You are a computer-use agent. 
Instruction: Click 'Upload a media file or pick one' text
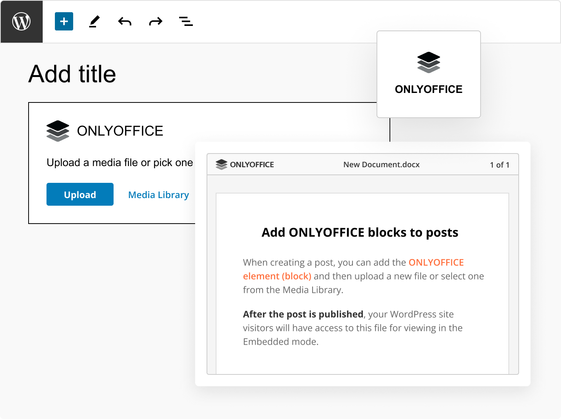120,163
